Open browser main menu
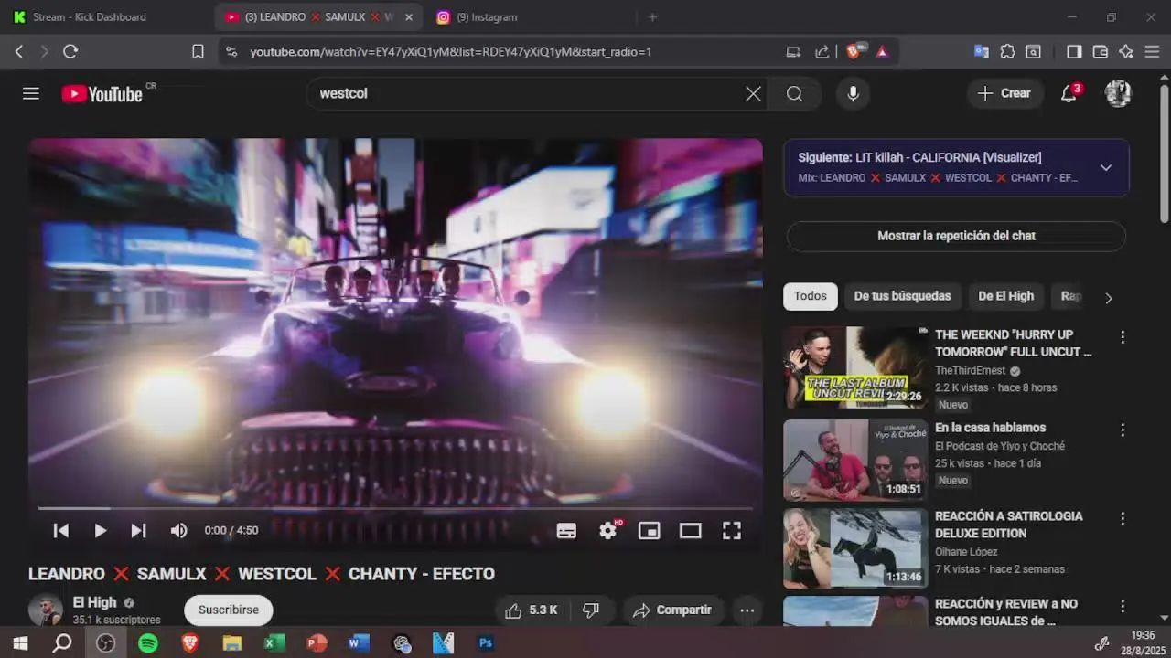Viewport: 1171px width, 658px height. (1153, 52)
